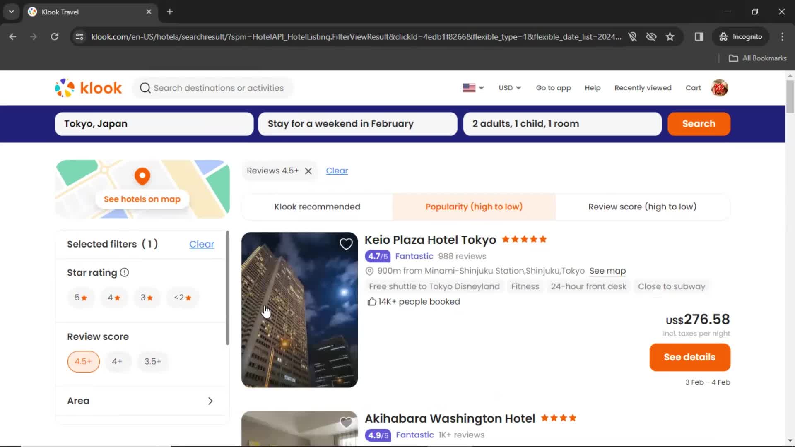
Task: Open Help menu
Action: 593,88
